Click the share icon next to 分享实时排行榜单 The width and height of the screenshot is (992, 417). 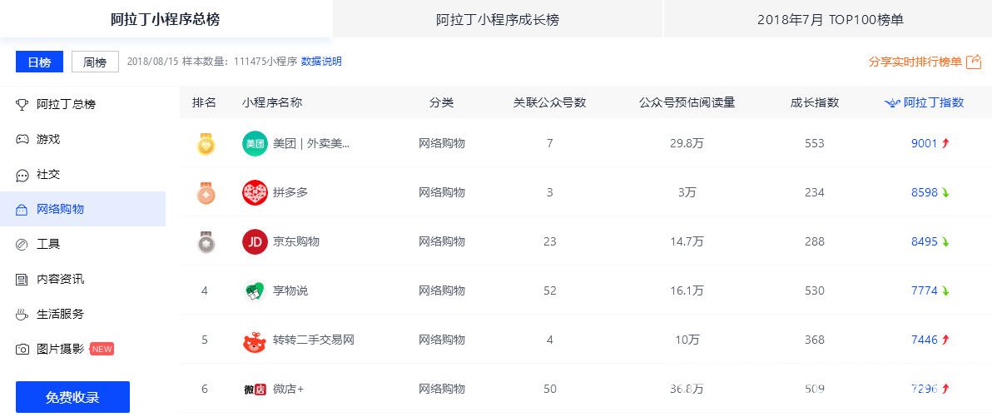pyautogui.click(x=975, y=62)
